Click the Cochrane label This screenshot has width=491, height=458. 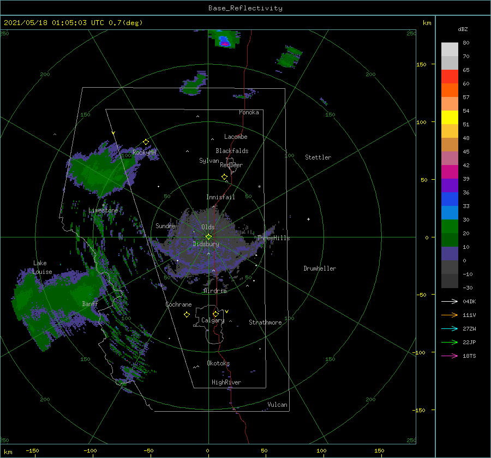178,304
